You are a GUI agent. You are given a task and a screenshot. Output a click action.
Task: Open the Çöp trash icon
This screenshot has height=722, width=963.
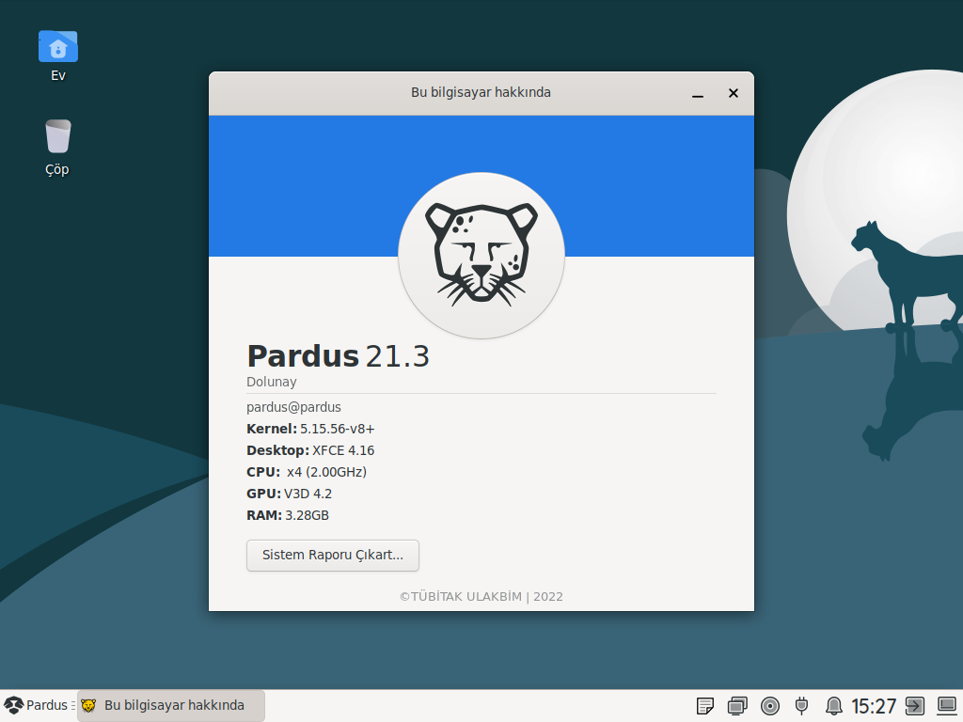pos(57,137)
